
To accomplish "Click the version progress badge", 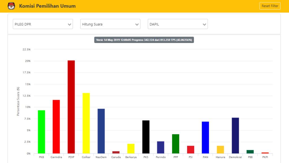I will point(144,40).
